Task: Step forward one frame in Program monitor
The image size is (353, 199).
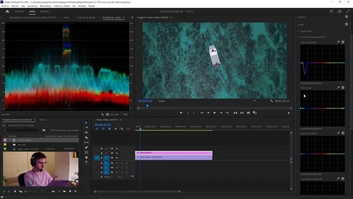Action: 221,113
